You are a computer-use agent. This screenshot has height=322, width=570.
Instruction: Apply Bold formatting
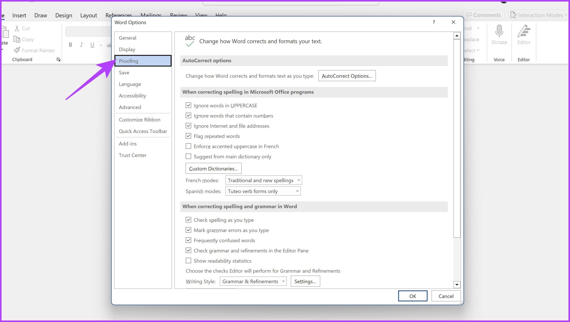coord(70,45)
